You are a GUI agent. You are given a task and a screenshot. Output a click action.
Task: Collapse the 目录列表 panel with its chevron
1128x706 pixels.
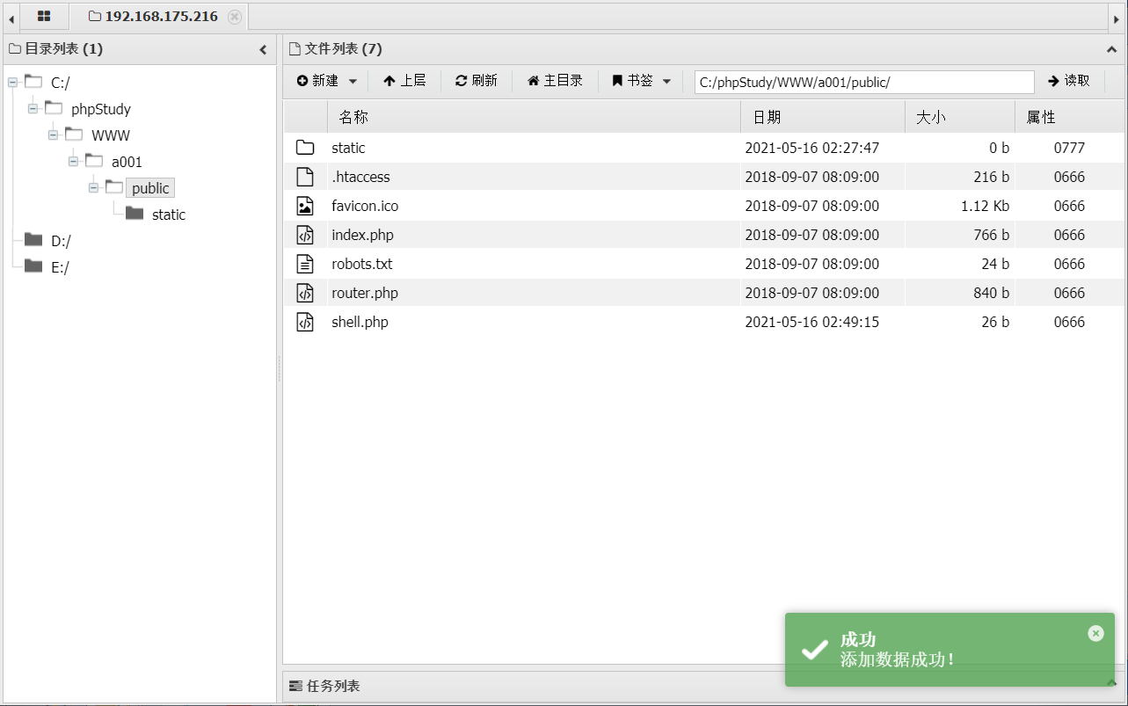(263, 49)
